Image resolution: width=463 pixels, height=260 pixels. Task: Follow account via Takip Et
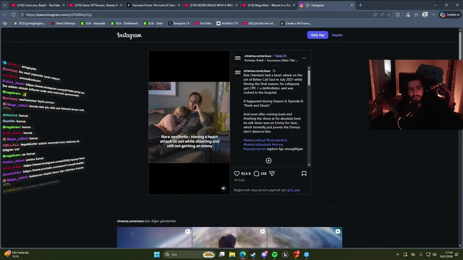(x=280, y=56)
